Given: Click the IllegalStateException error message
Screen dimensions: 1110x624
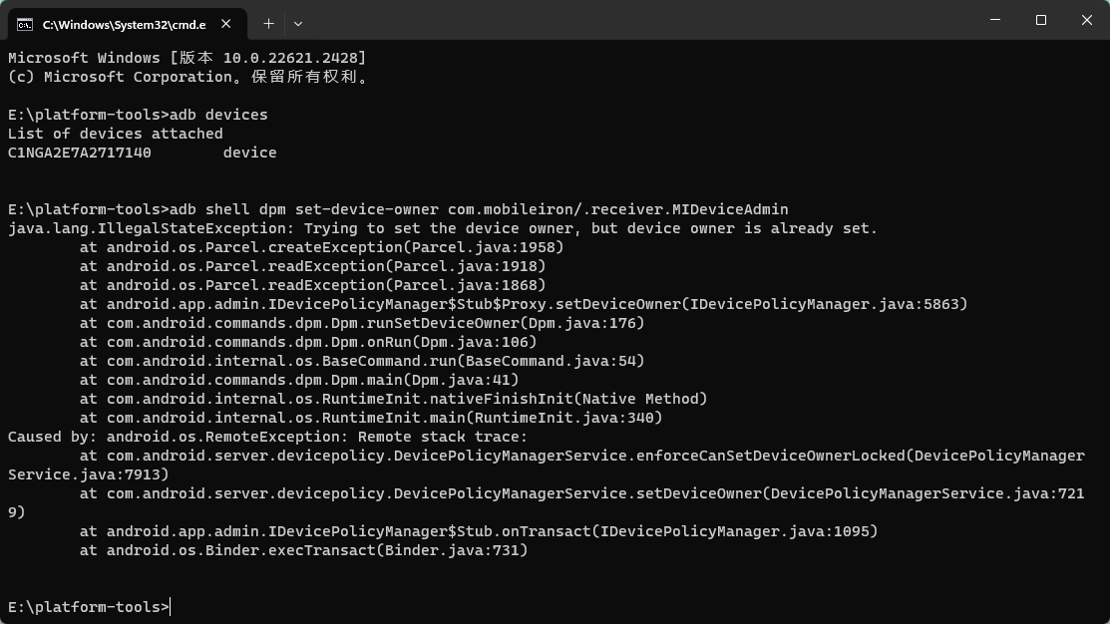Looking at the screenshot, I should click(439, 227).
